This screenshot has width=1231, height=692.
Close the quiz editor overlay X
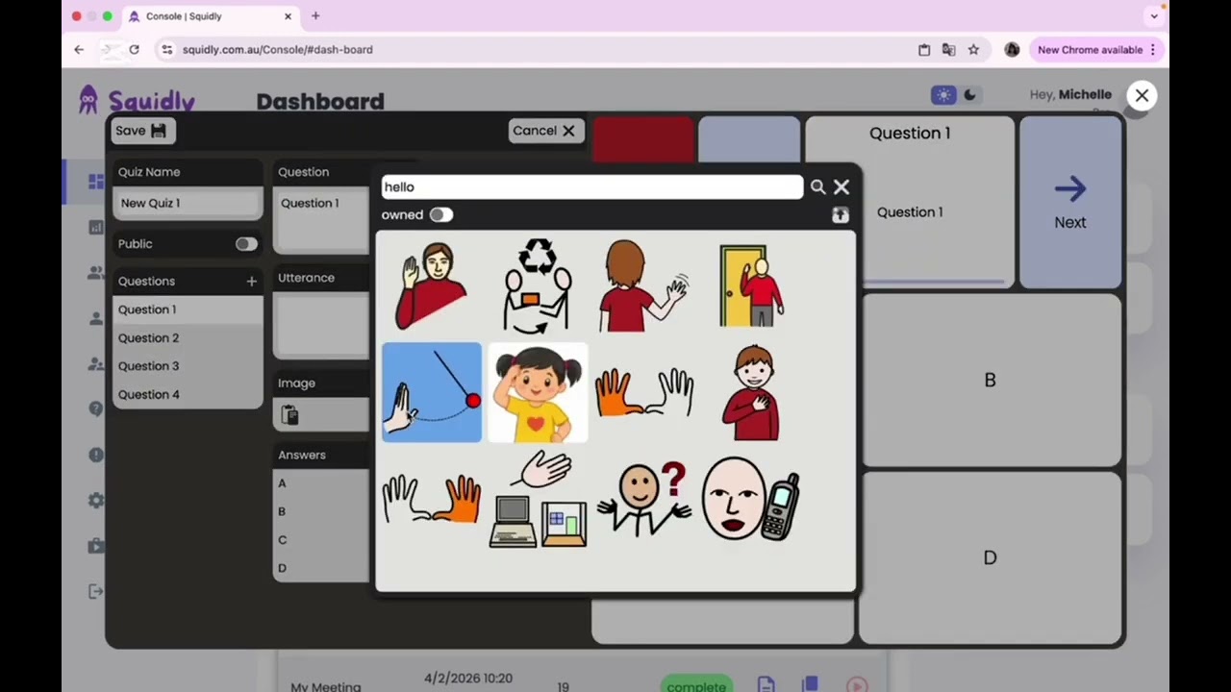(1142, 95)
